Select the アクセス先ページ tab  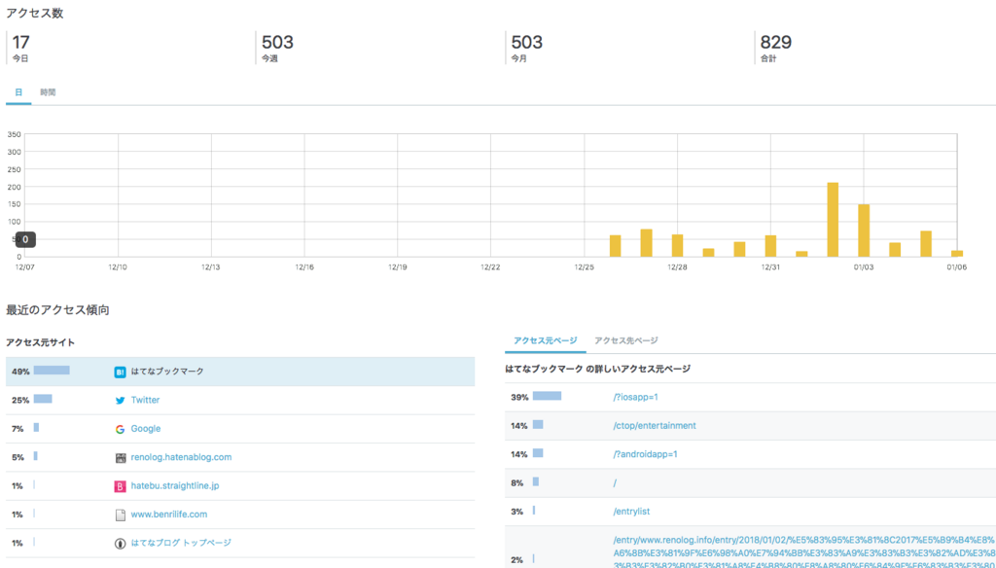pos(626,340)
